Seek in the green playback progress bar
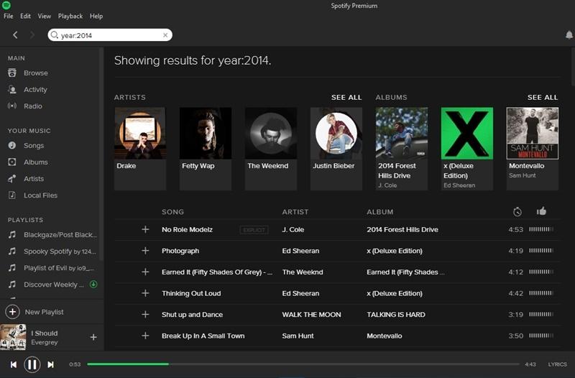Screen dimensions: 575x378 (128, 364)
